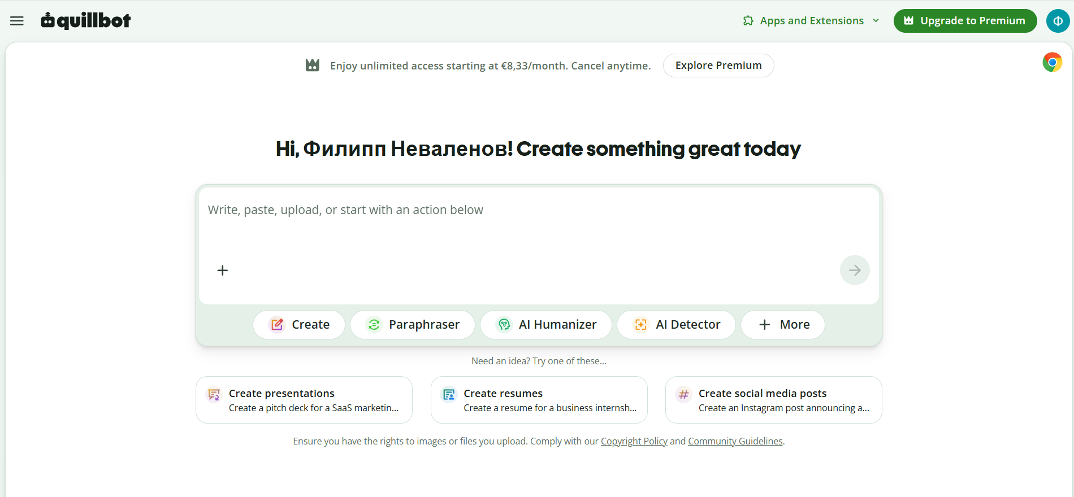Choose the Create presentations suggestion card

(x=304, y=400)
